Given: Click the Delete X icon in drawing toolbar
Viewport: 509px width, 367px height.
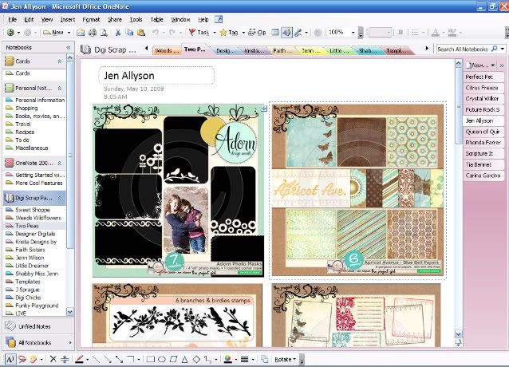Looking at the screenshot, I should [53, 359].
